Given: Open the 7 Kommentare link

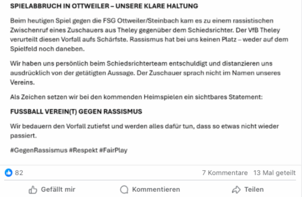Looking at the screenshot, I should click(x=225, y=173).
